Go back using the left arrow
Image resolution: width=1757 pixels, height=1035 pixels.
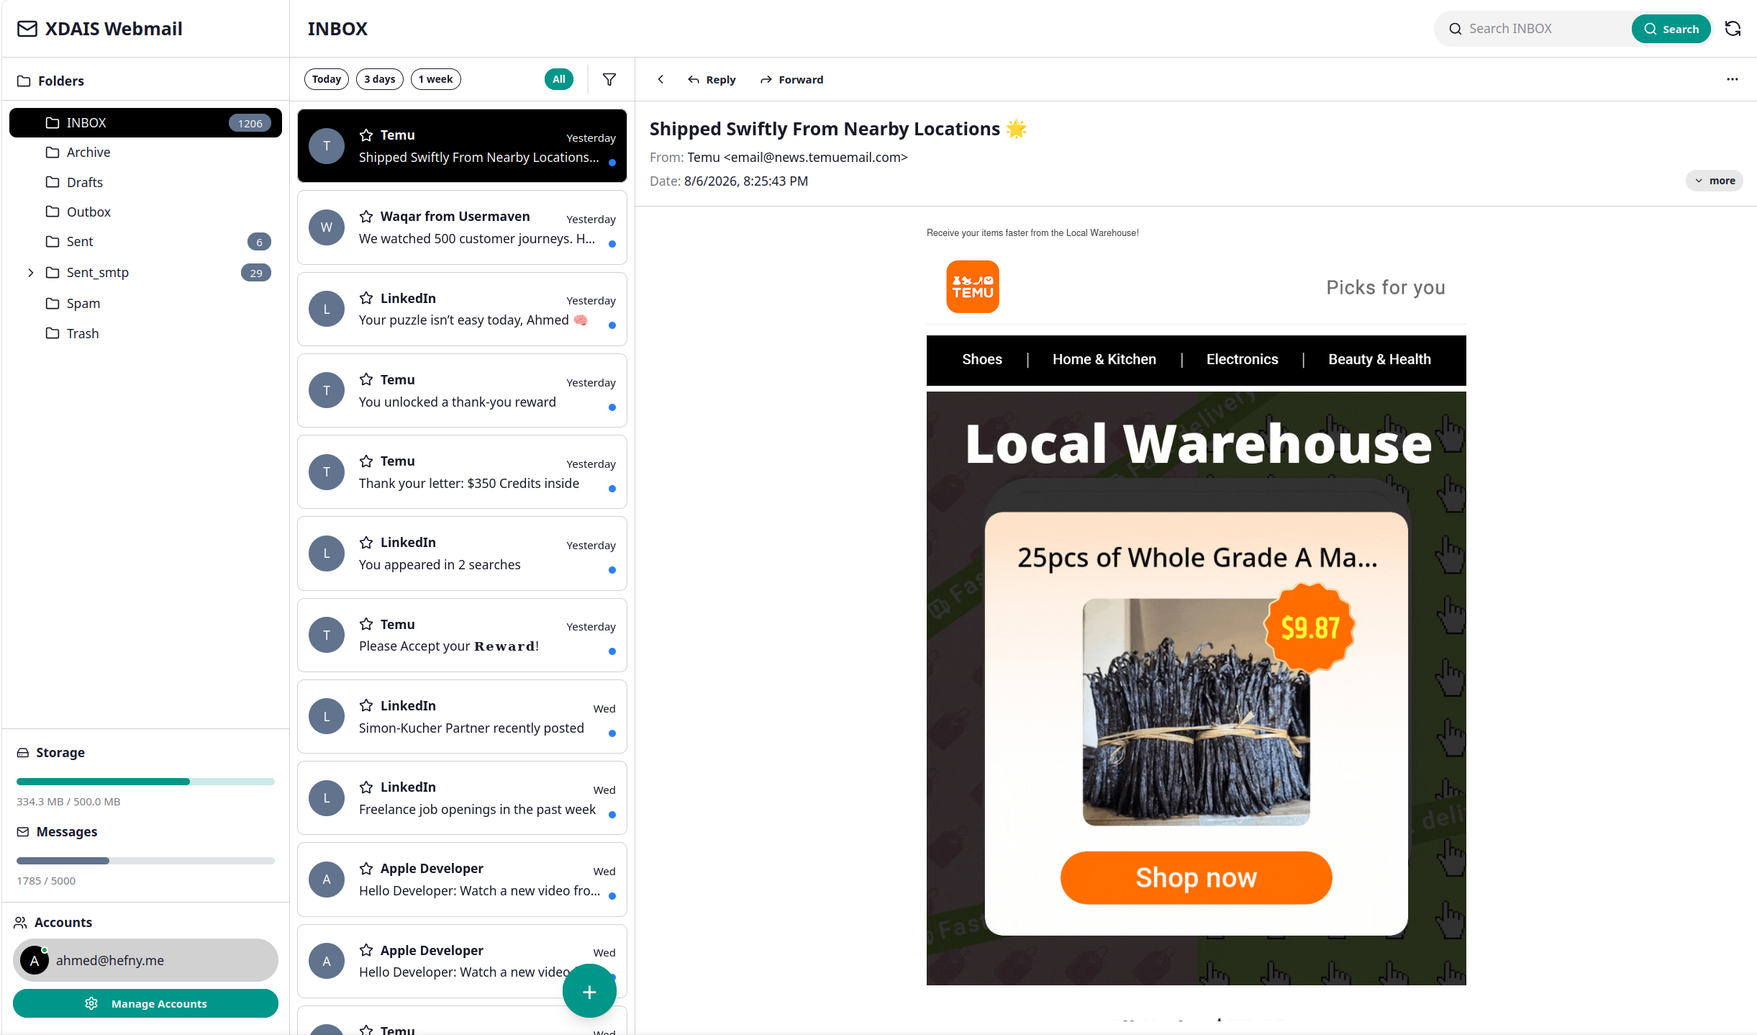click(x=660, y=79)
